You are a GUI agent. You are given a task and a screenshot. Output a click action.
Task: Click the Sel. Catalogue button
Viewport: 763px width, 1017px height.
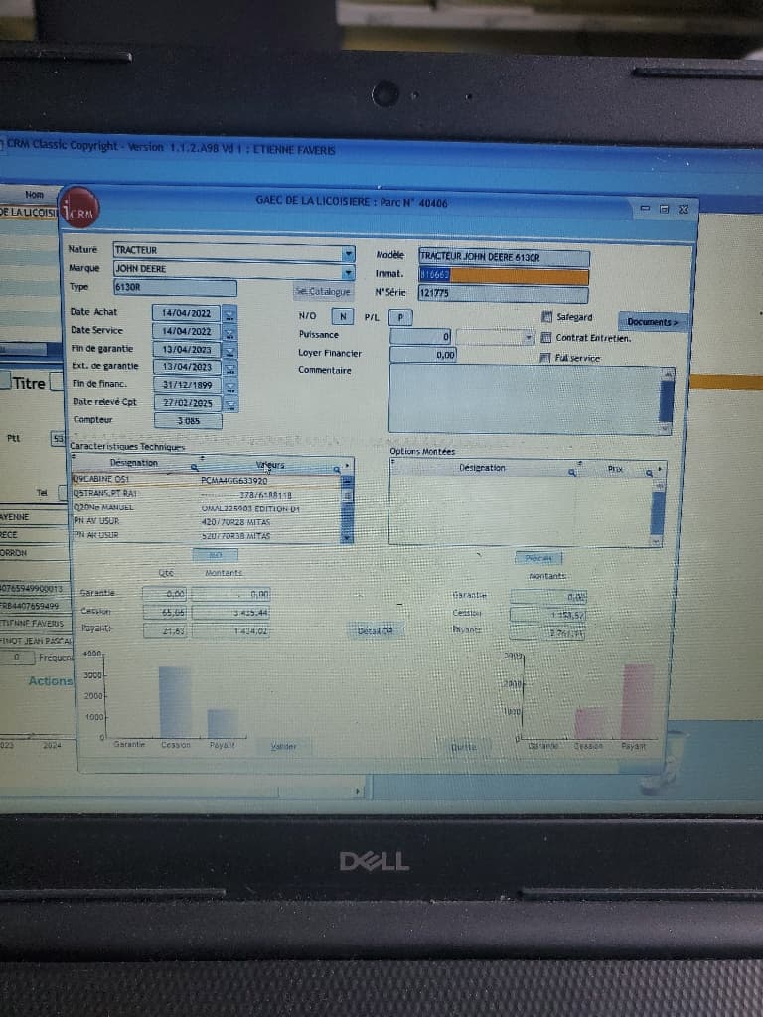[x=323, y=291]
